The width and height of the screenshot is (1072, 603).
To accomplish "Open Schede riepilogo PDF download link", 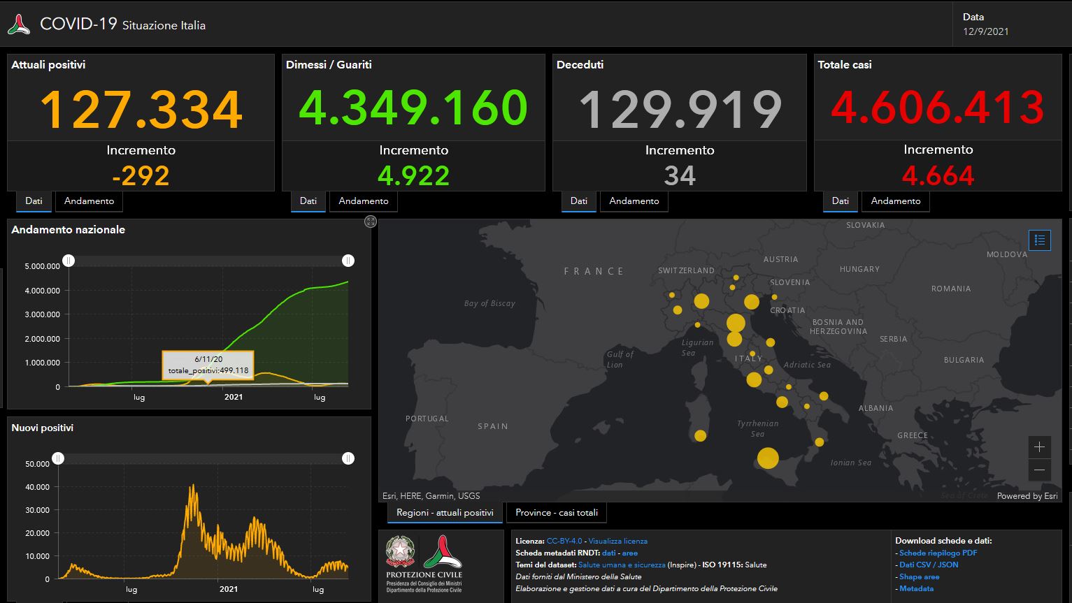I will pyautogui.click(x=938, y=553).
